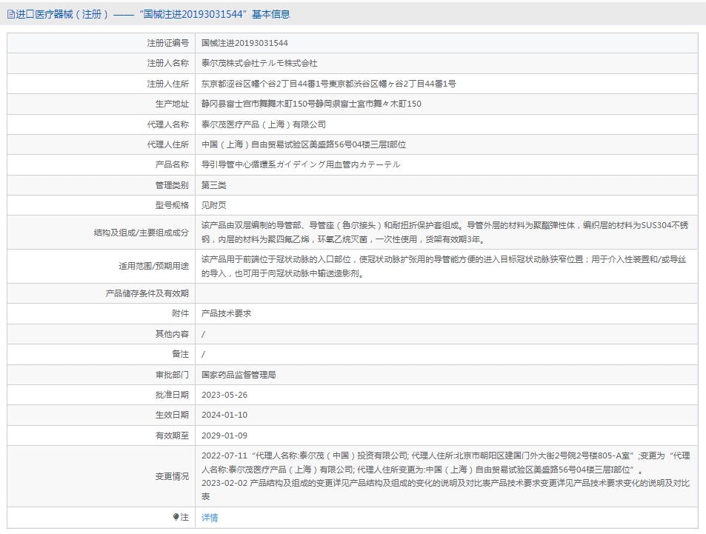Click the registrant name 泰尔茂株式会社テルモ株式会社
Image resolution: width=706 pixels, height=534 pixels.
click(259, 63)
